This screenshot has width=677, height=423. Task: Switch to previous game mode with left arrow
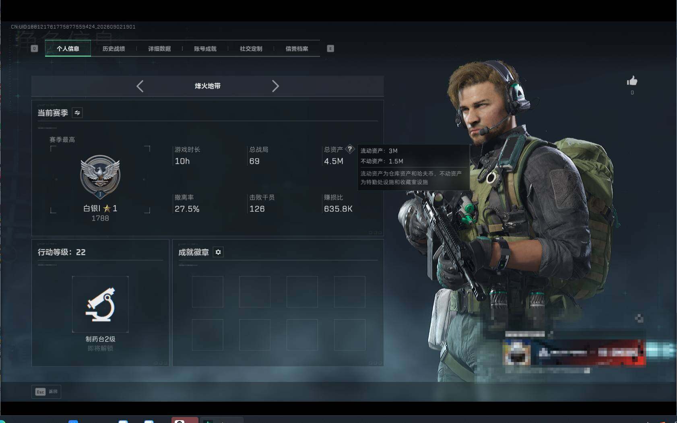(x=140, y=86)
